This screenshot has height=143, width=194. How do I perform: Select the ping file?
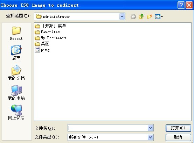42,50
